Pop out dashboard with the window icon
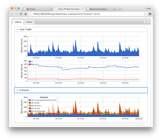This screenshot has width=162, height=140. 146,22
